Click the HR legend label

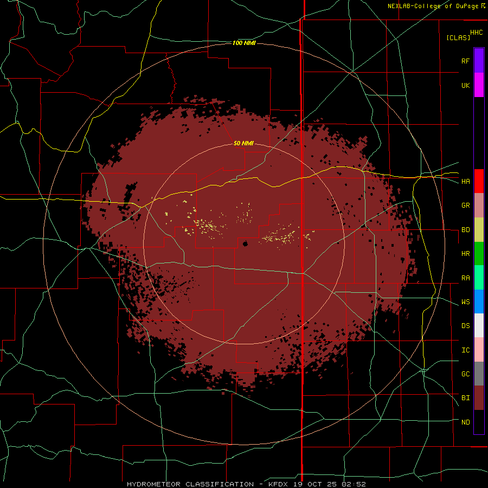point(465,254)
